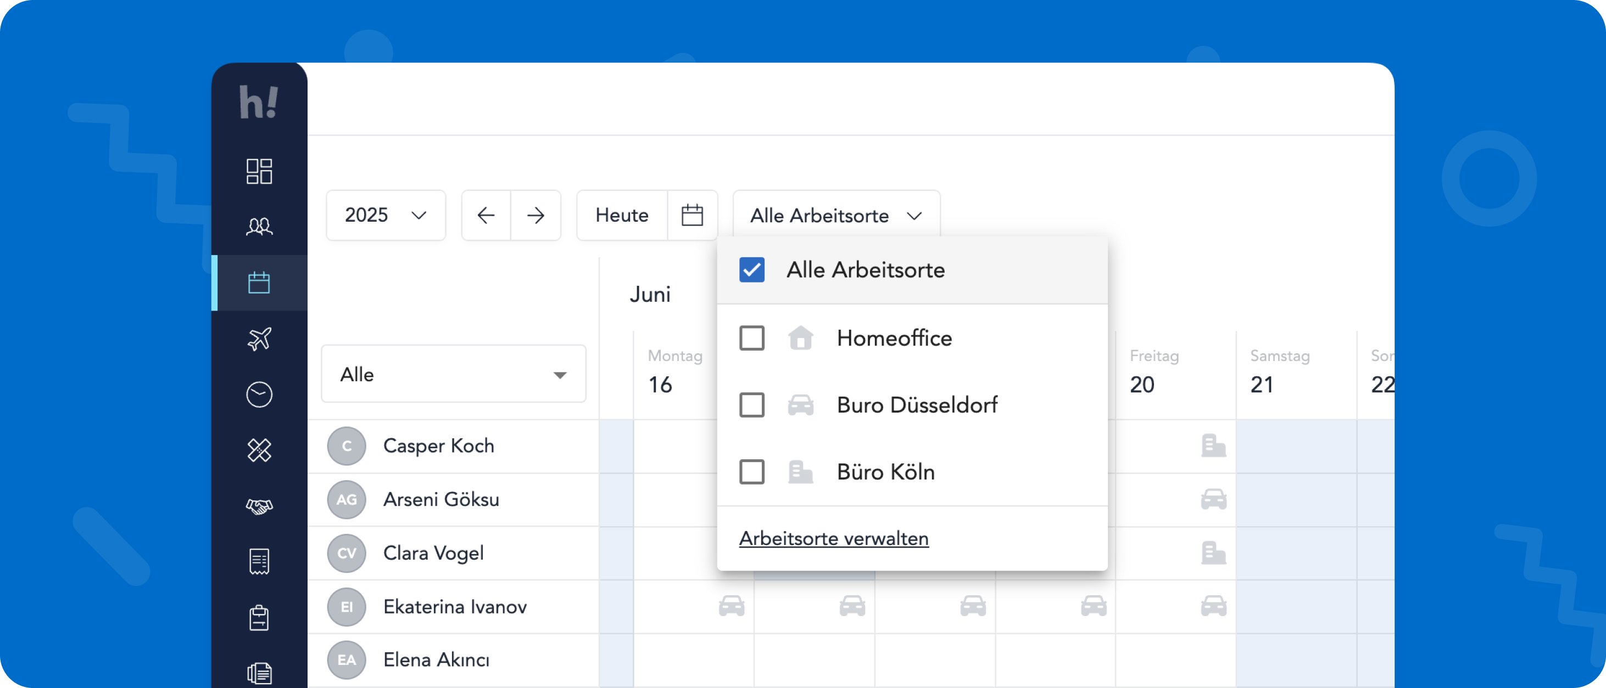The height and width of the screenshot is (688, 1606).
Task: Expand the Alle employee filter dropdown
Action: (x=453, y=374)
